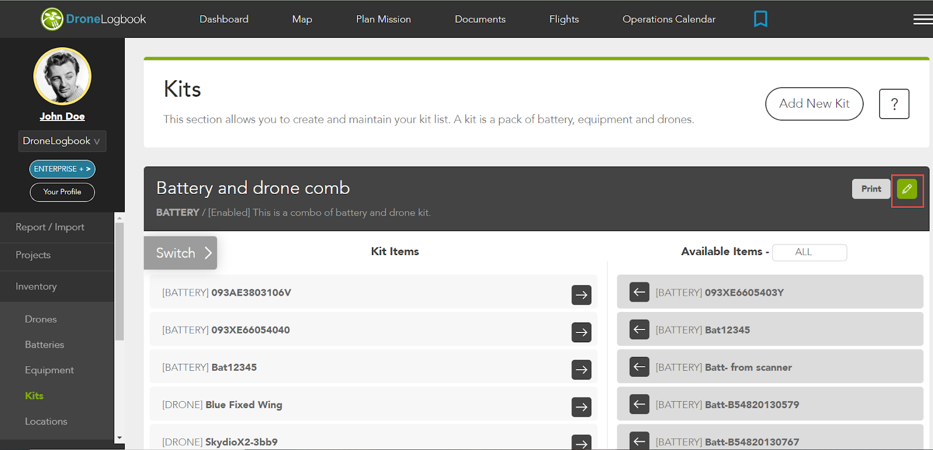Image resolution: width=933 pixels, height=450 pixels.
Task: Select Kits in the sidebar
Action: [34, 396]
